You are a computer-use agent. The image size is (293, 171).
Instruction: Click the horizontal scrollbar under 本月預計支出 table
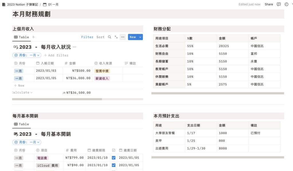[218, 157]
